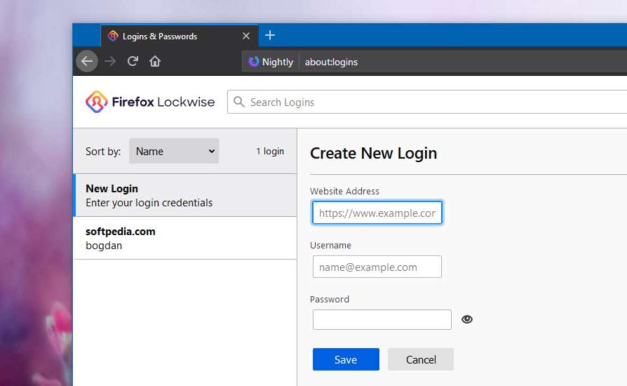Click the 'Website Address' label
The image size is (627, 386).
(x=344, y=191)
